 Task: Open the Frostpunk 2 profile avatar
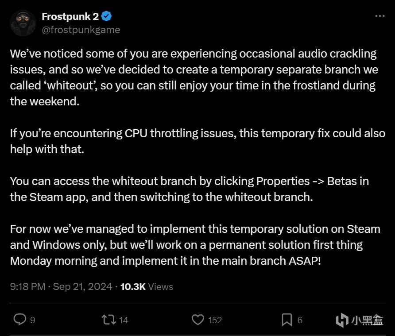[x=23, y=23]
